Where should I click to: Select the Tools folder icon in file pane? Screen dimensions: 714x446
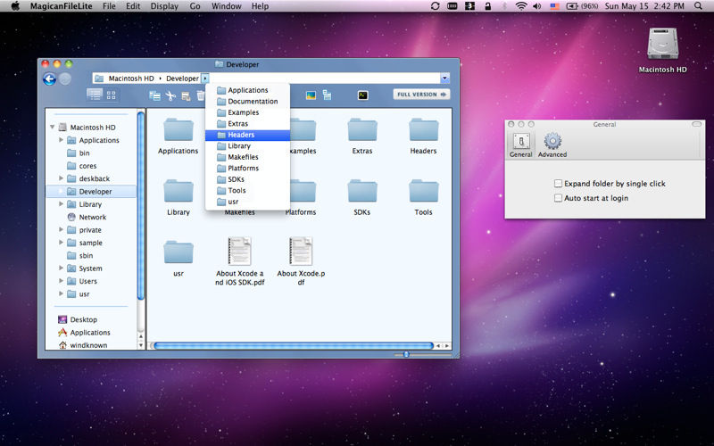click(423, 191)
